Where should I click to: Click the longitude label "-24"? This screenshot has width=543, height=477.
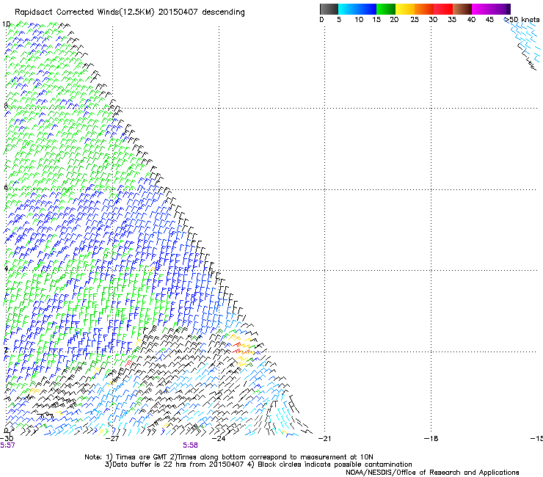219,438
